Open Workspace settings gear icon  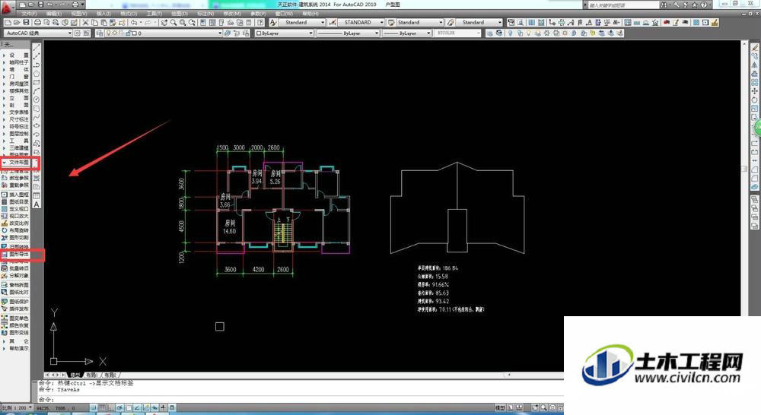(77, 33)
